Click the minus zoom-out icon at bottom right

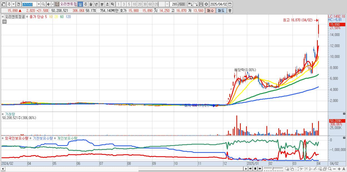(x=334, y=169)
